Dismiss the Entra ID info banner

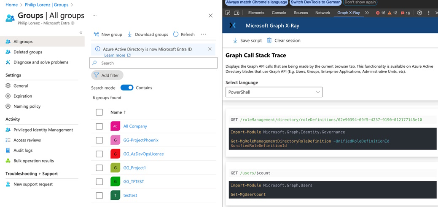point(210,49)
